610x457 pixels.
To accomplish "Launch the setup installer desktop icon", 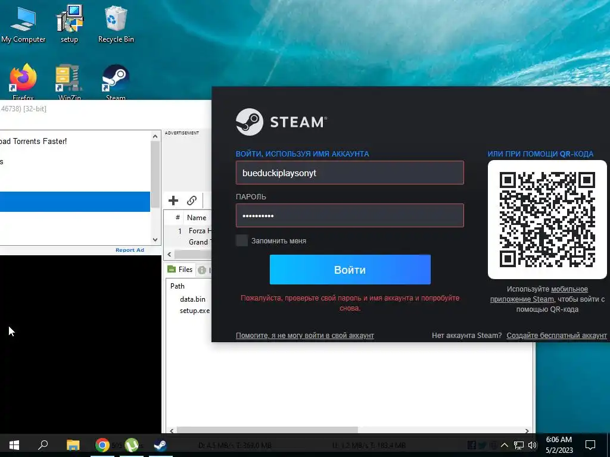I will (69, 23).
